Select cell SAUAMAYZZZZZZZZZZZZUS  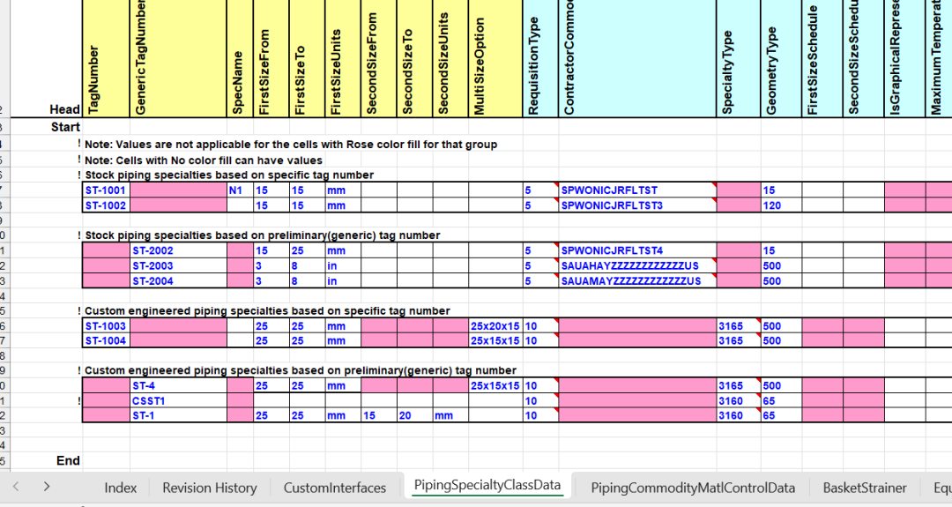click(x=637, y=280)
